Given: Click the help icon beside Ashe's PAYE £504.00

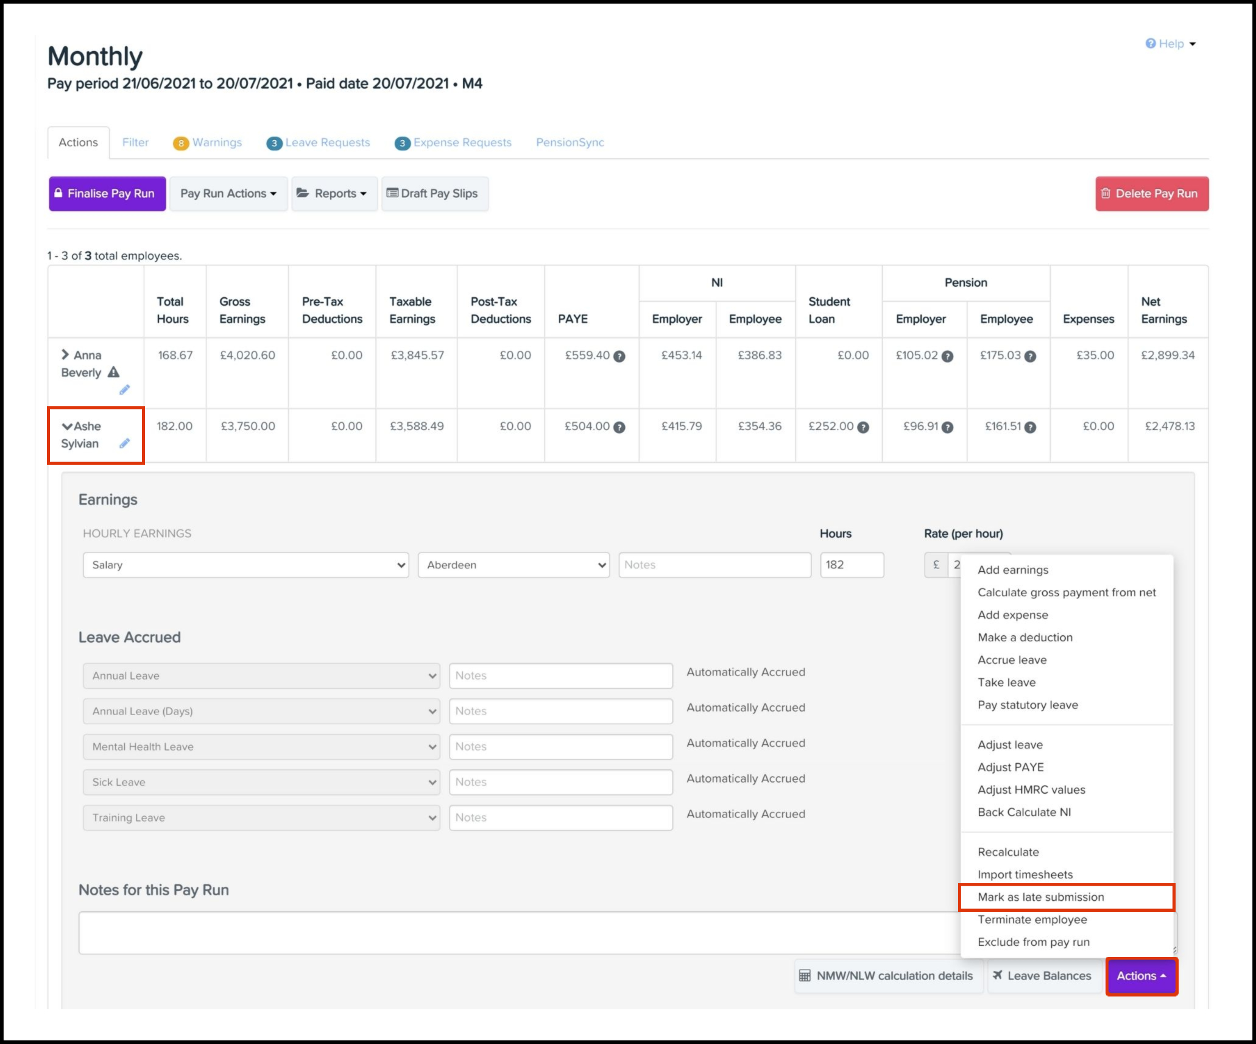Looking at the screenshot, I should [x=619, y=428].
